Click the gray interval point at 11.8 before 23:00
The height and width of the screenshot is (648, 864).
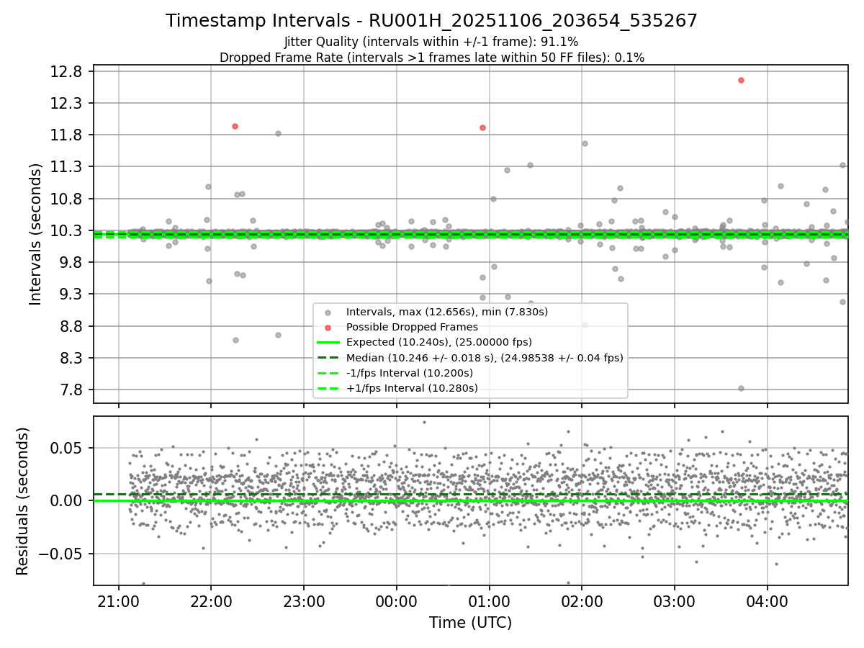[x=278, y=133]
